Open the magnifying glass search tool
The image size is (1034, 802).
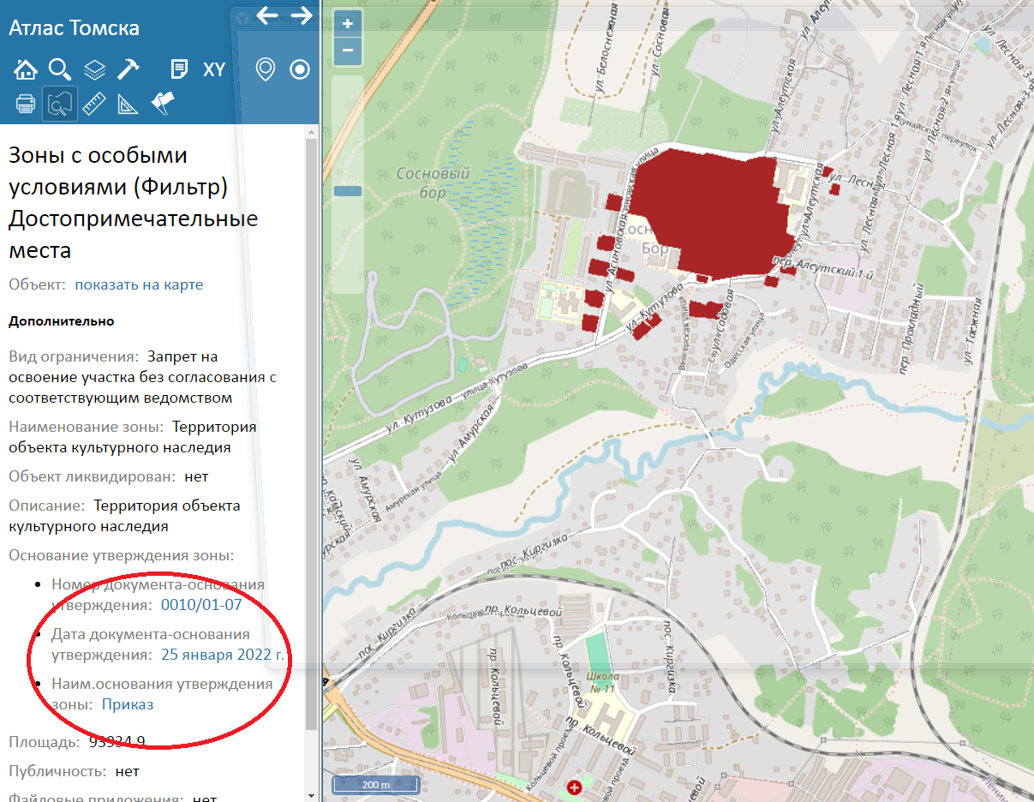[59, 69]
